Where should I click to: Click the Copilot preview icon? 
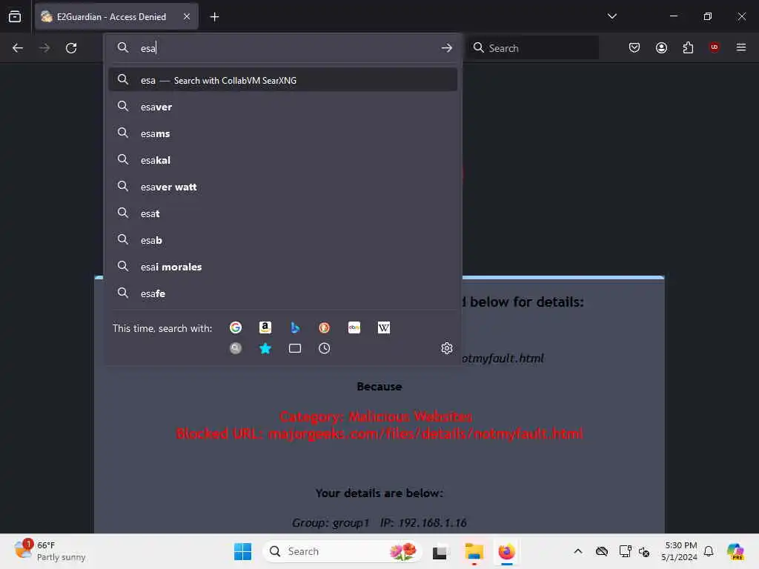[735, 551]
